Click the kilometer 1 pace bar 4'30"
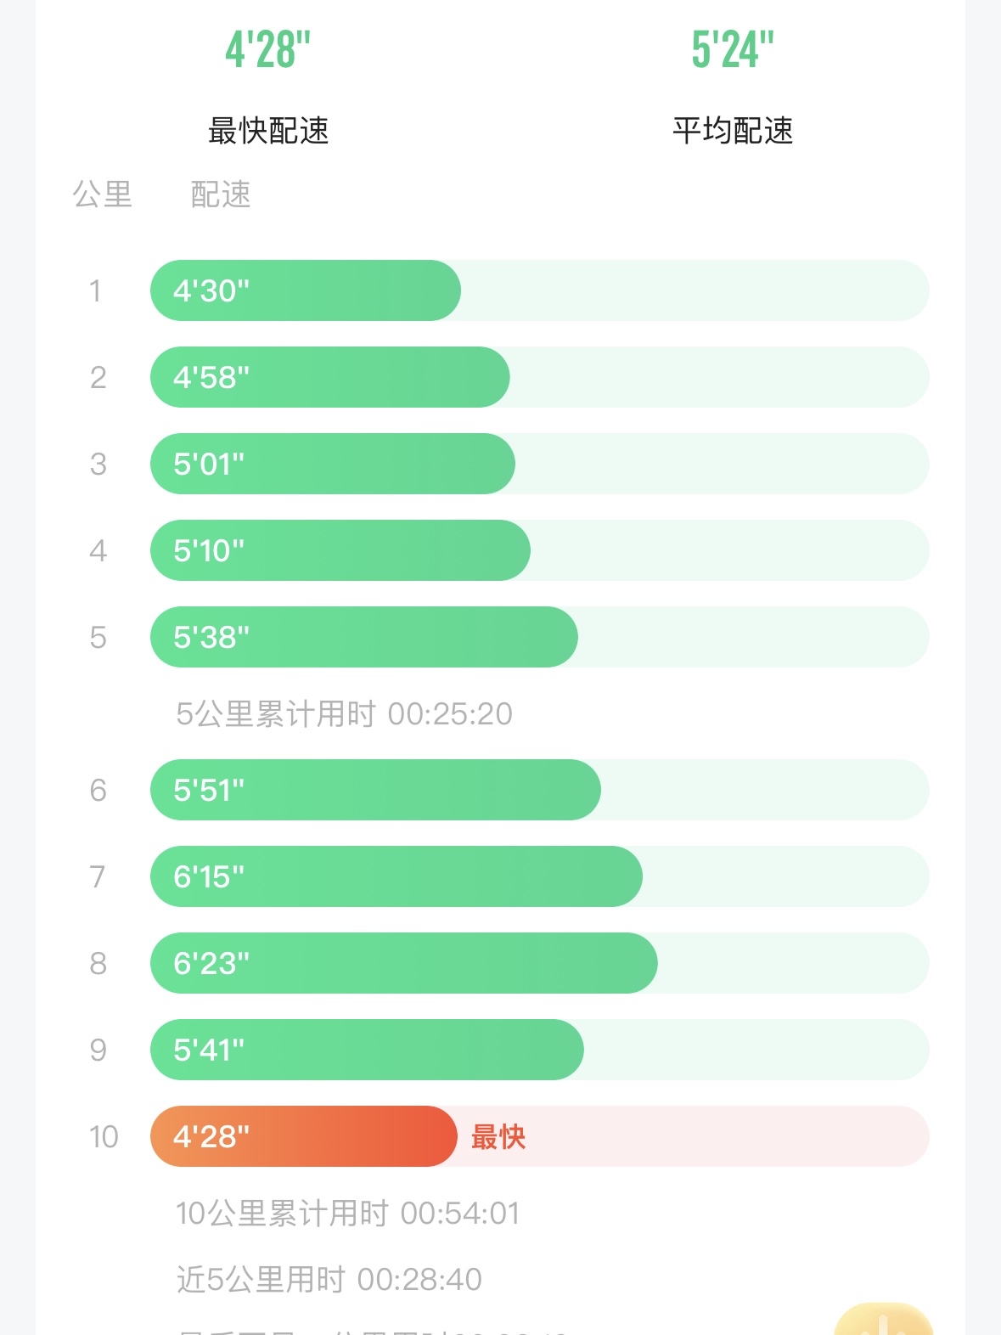Viewport: 1001px width, 1335px height. point(306,290)
